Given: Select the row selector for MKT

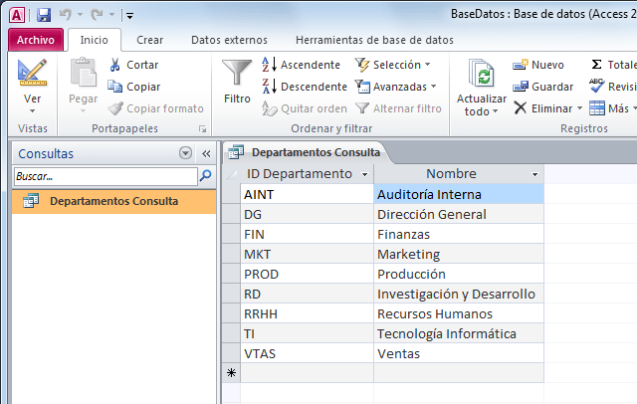Looking at the screenshot, I should [x=231, y=254].
